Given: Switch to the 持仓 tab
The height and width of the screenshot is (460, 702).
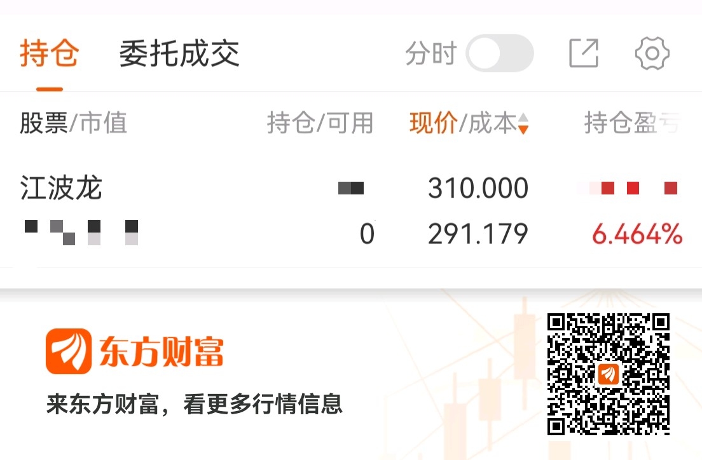Looking at the screenshot, I should pos(49,53).
